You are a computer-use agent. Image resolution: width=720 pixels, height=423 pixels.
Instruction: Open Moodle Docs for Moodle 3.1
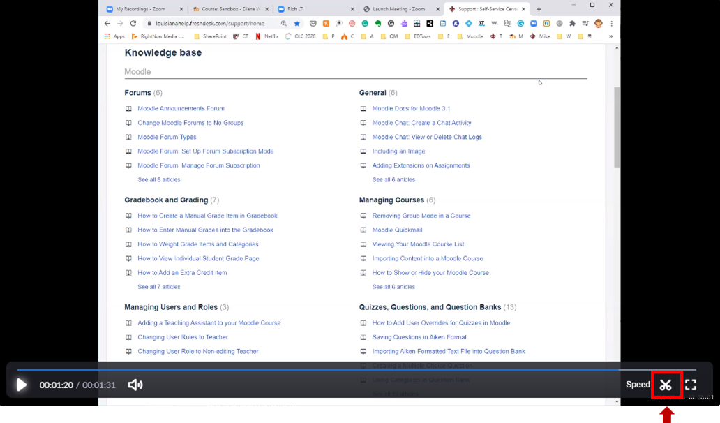tap(411, 108)
